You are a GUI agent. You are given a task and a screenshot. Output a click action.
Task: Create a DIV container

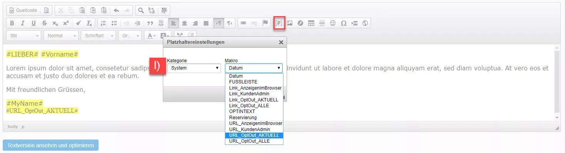pos(161,23)
